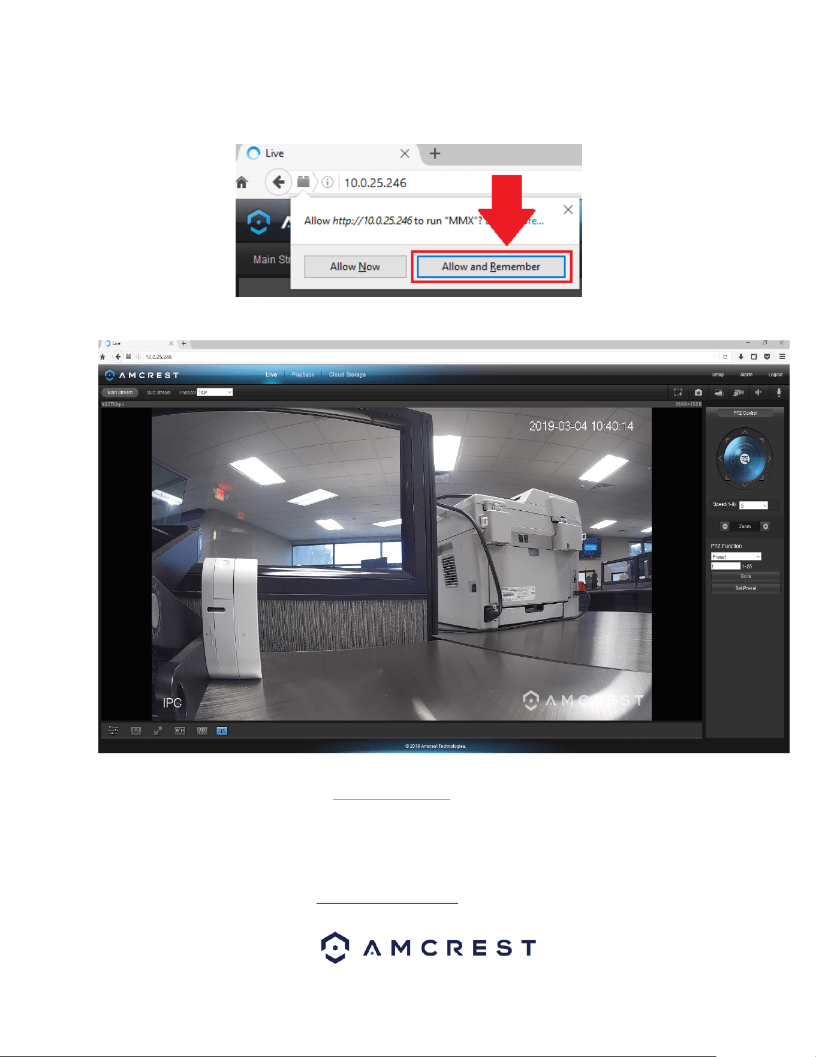Click the Zoom plus control

[766, 526]
